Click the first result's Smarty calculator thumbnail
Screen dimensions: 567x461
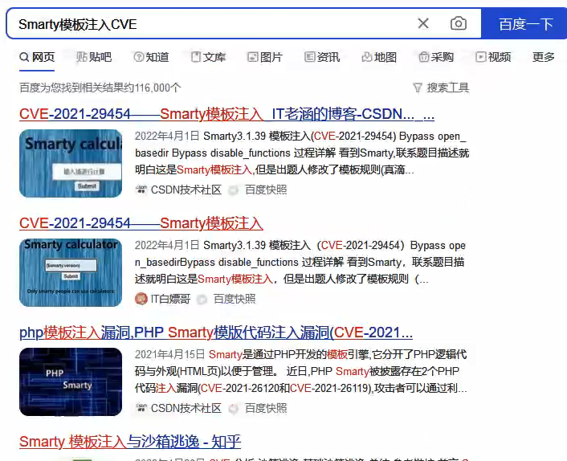[71, 163]
